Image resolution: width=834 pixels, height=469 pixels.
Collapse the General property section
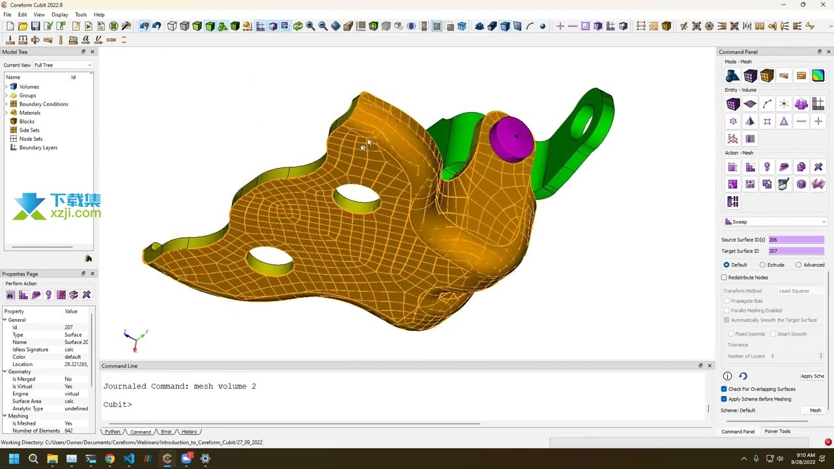(5, 320)
